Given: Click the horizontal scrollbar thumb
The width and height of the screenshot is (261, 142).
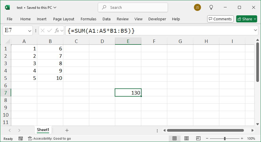Looking at the screenshot, I should [205, 131].
